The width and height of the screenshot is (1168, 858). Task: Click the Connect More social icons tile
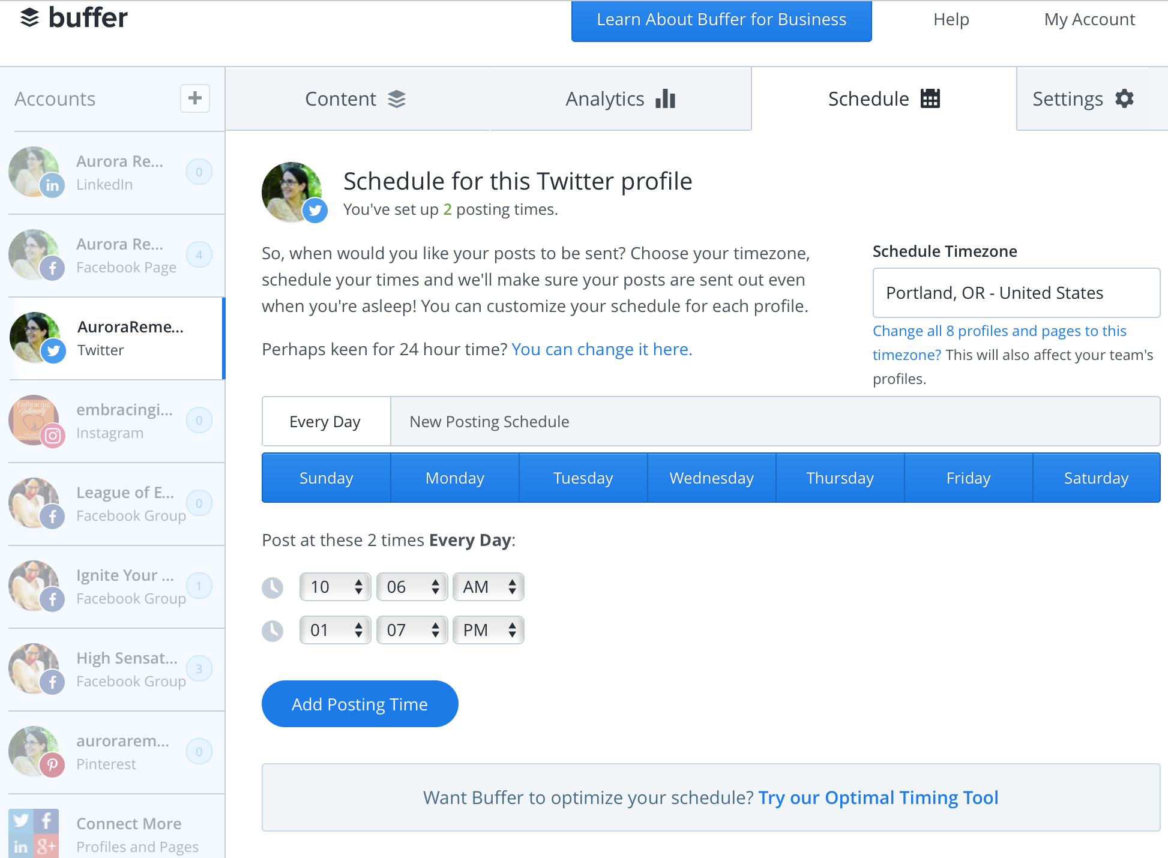click(34, 833)
